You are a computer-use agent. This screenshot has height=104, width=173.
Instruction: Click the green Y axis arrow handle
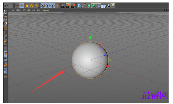[x=90, y=37]
